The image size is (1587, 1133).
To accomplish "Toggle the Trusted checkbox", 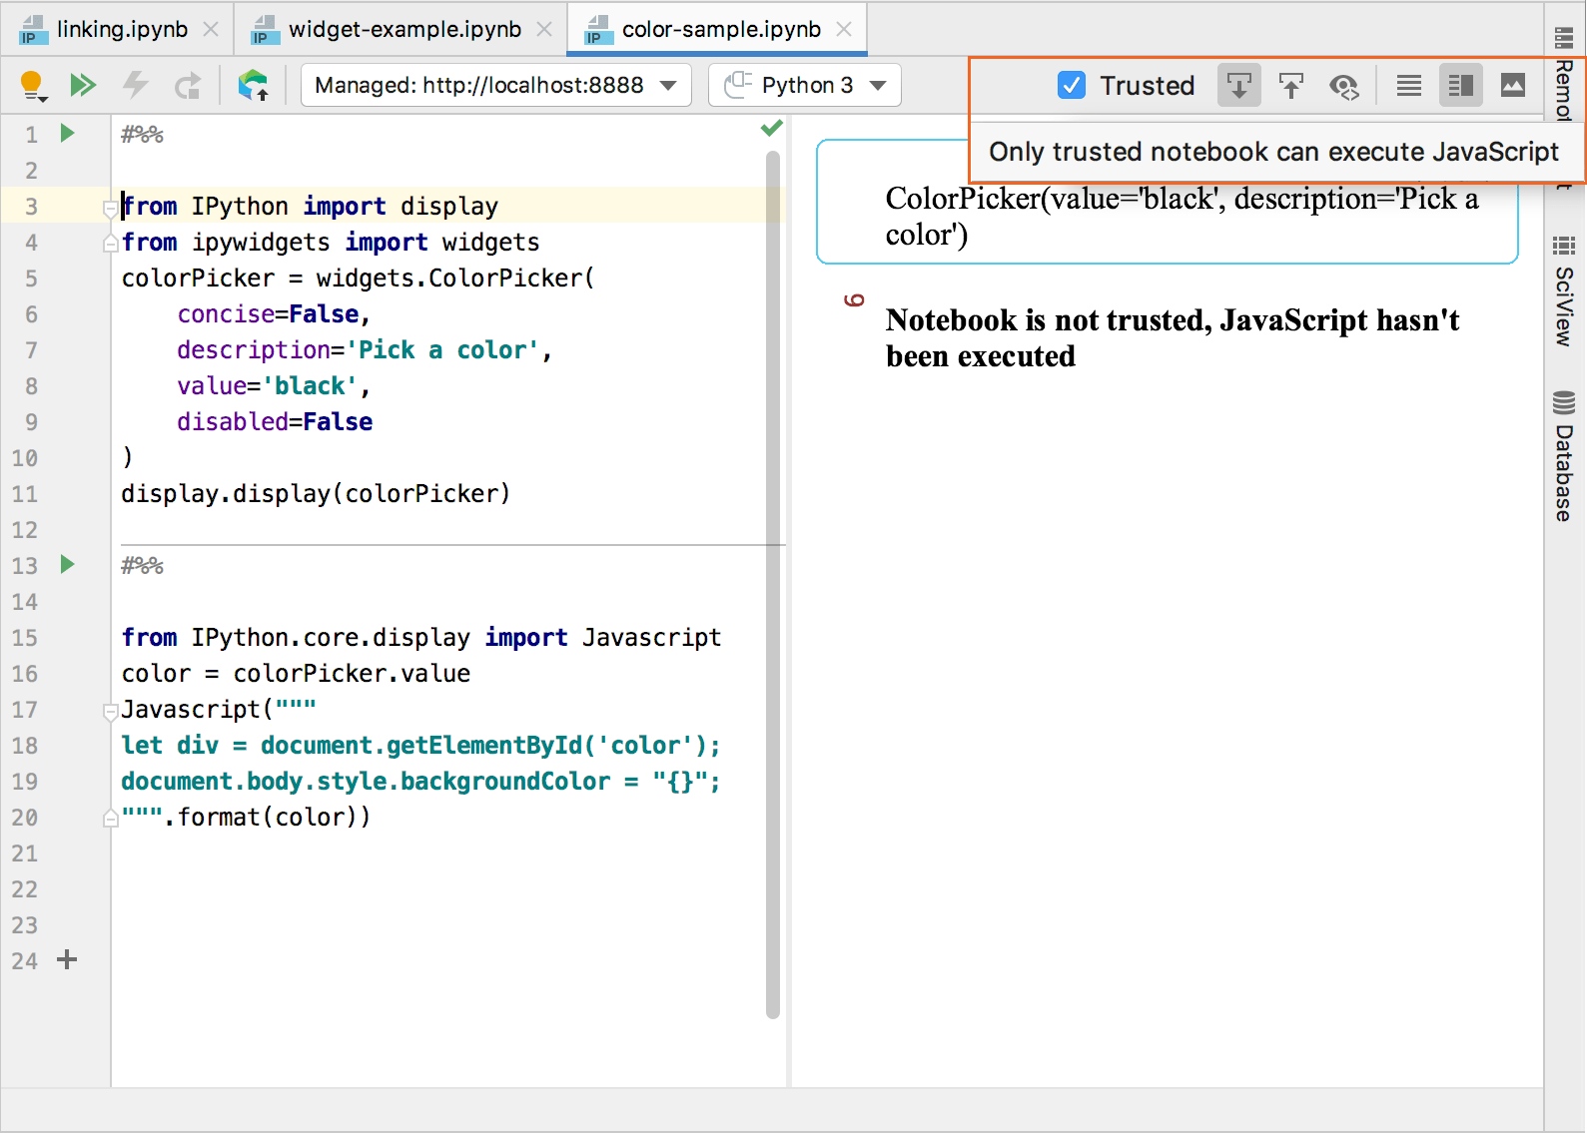I will [1072, 86].
